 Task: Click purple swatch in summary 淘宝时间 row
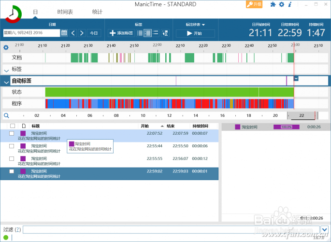tap(237, 127)
